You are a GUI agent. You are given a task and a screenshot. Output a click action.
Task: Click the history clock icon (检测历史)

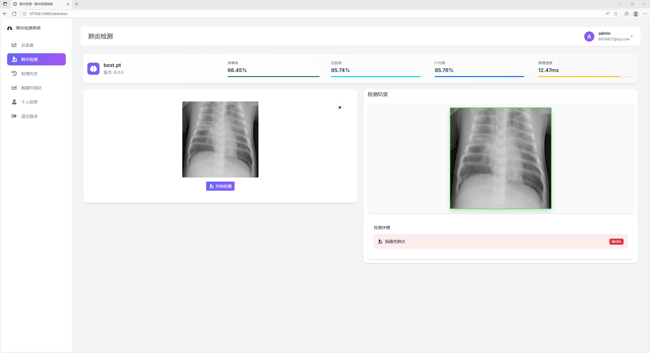[14, 74]
